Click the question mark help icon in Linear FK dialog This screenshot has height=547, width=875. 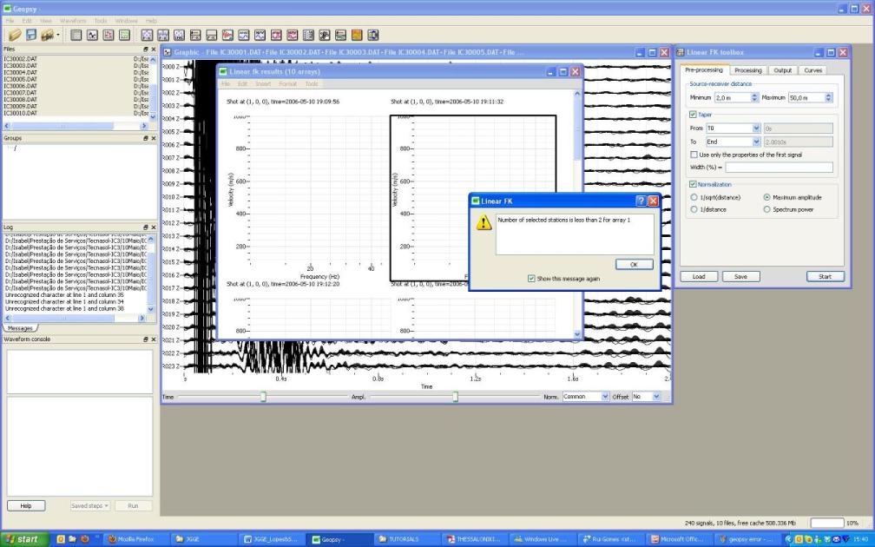(x=640, y=201)
